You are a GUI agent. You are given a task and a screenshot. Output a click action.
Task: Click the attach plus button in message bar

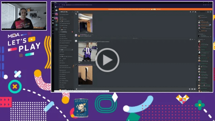coord(77,89)
